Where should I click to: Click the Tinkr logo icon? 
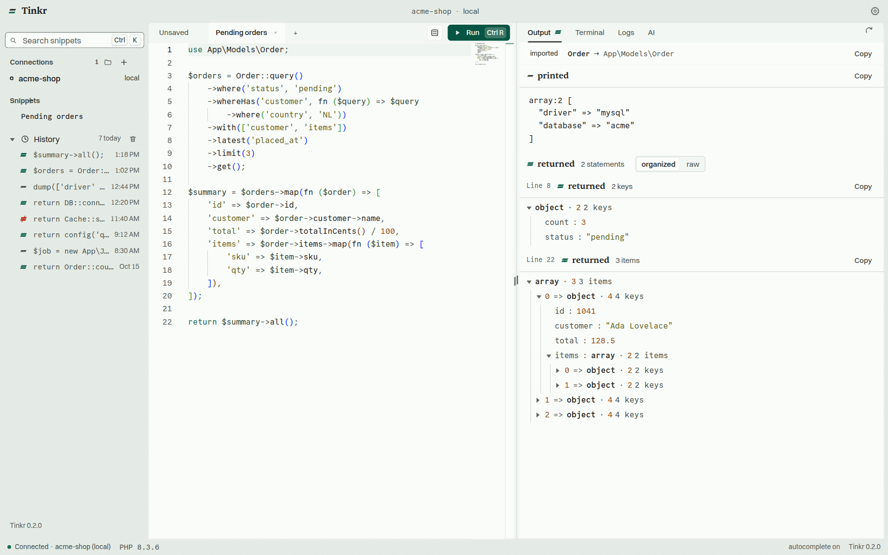tap(12, 11)
